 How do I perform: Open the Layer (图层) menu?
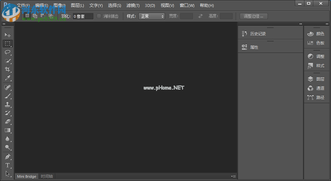click(x=78, y=6)
